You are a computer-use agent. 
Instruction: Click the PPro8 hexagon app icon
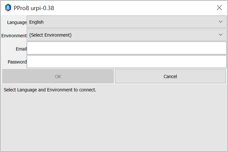pyautogui.click(x=8, y=8)
